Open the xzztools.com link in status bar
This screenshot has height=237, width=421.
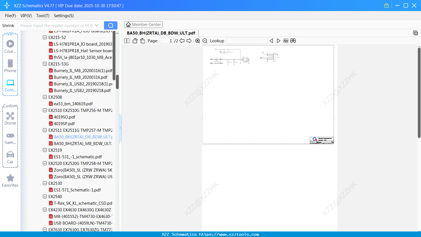(229, 234)
